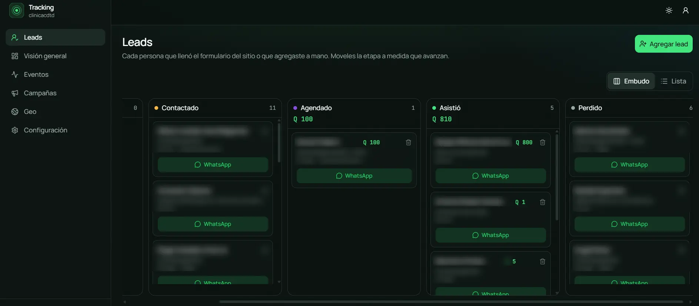Open WhatsApp on top Contactado card
This screenshot has width=699, height=306.
coord(213,165)
